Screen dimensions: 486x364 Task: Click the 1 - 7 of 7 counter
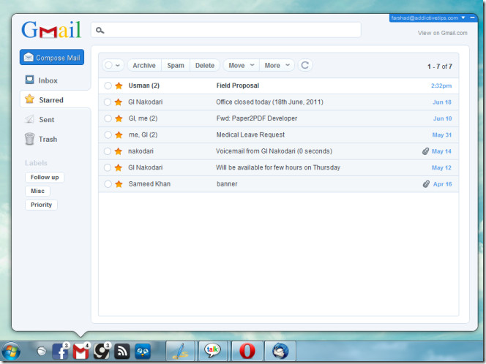(439, 67)
